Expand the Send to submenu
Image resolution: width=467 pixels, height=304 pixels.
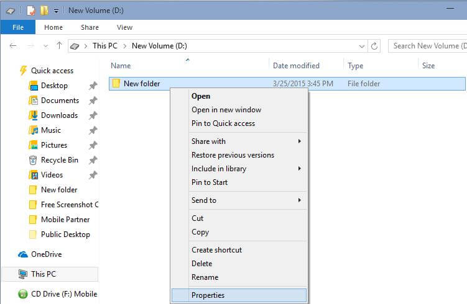(239, 200)
